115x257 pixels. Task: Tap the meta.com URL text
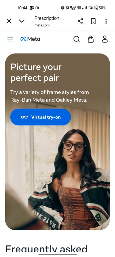(x=42, y=25)
